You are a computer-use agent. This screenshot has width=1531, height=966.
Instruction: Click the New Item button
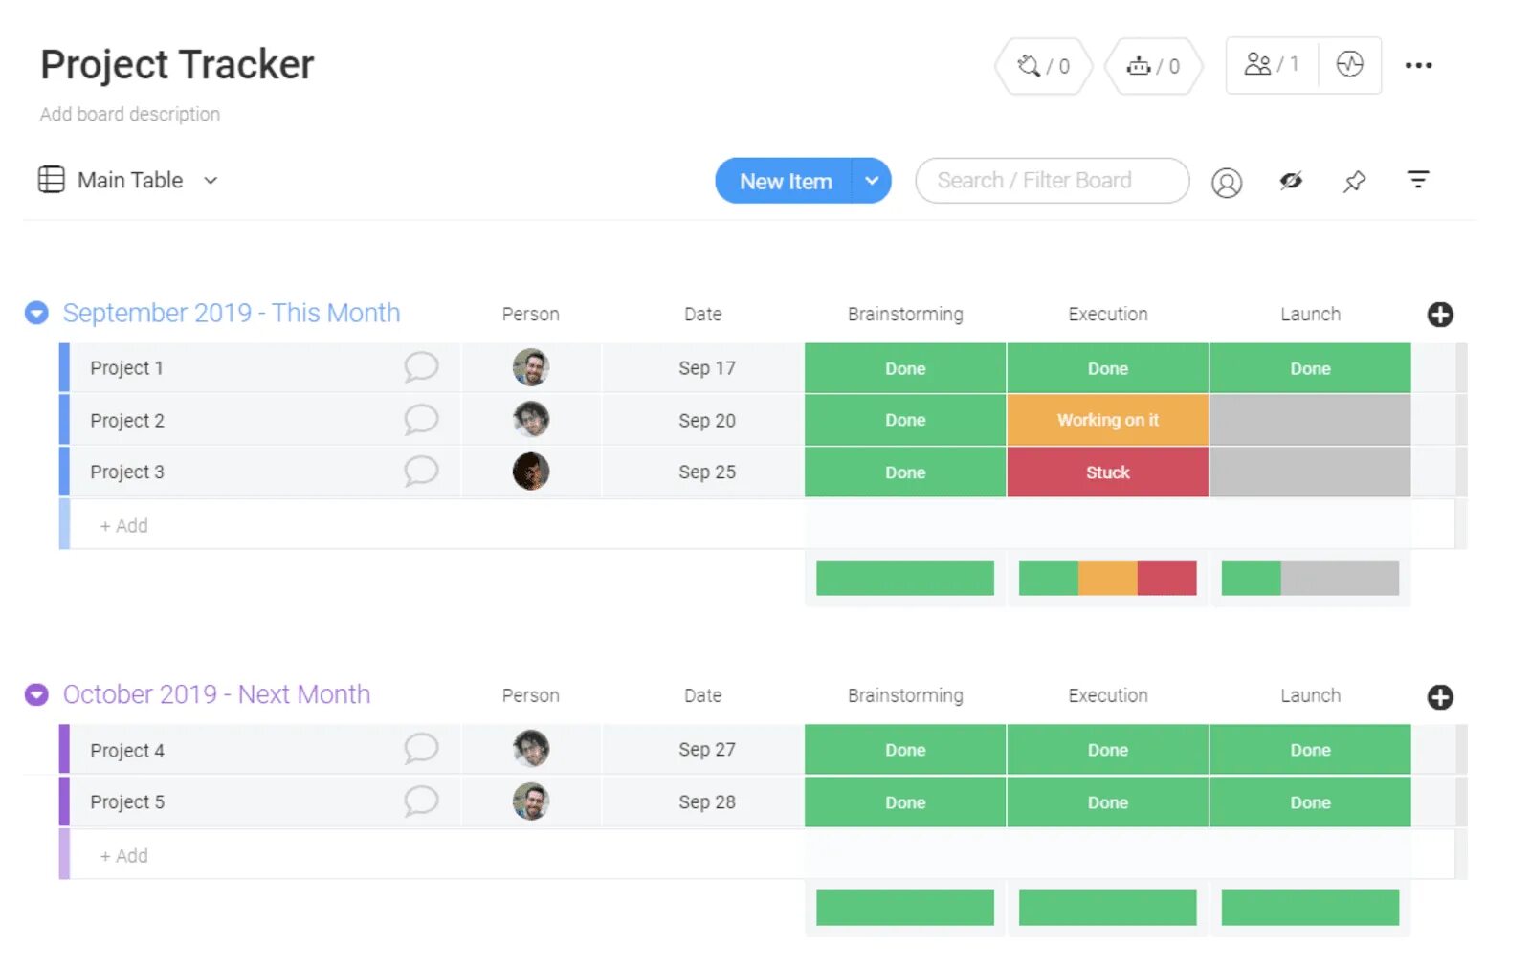[785, 180]
